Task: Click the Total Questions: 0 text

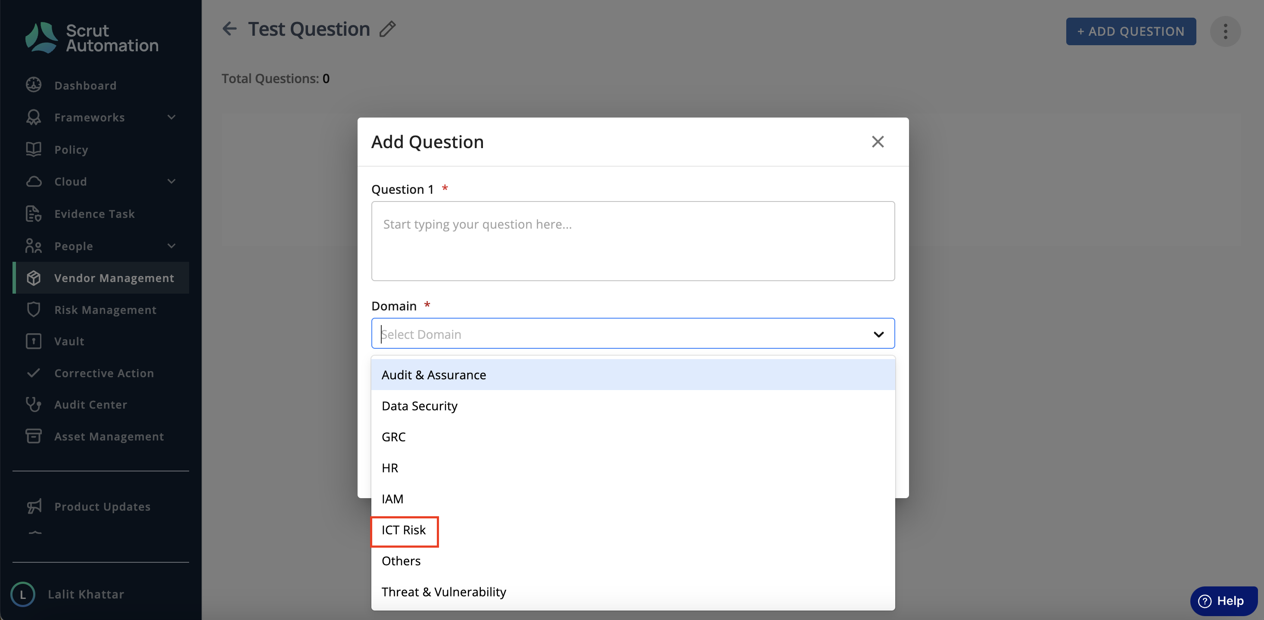Action: click(275, 78)
